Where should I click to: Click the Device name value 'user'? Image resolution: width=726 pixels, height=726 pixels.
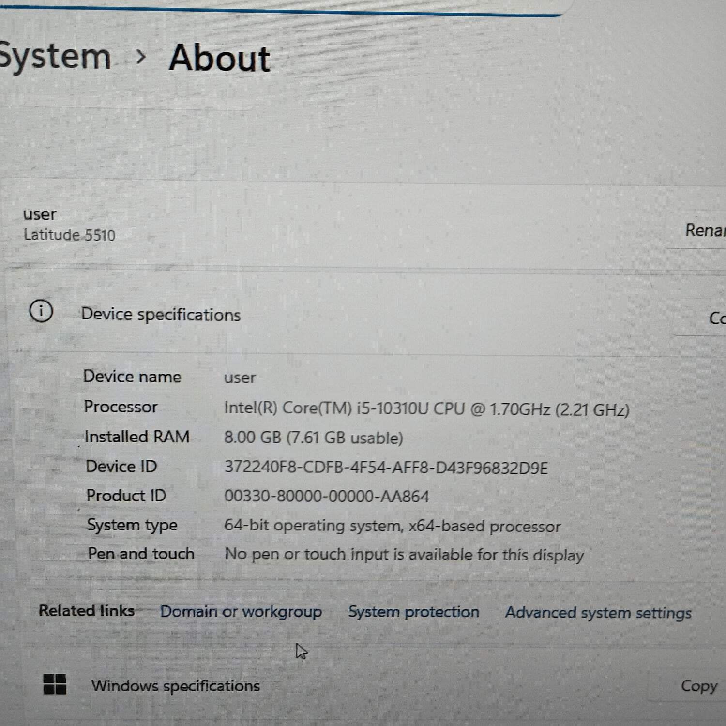click(240, 378)
